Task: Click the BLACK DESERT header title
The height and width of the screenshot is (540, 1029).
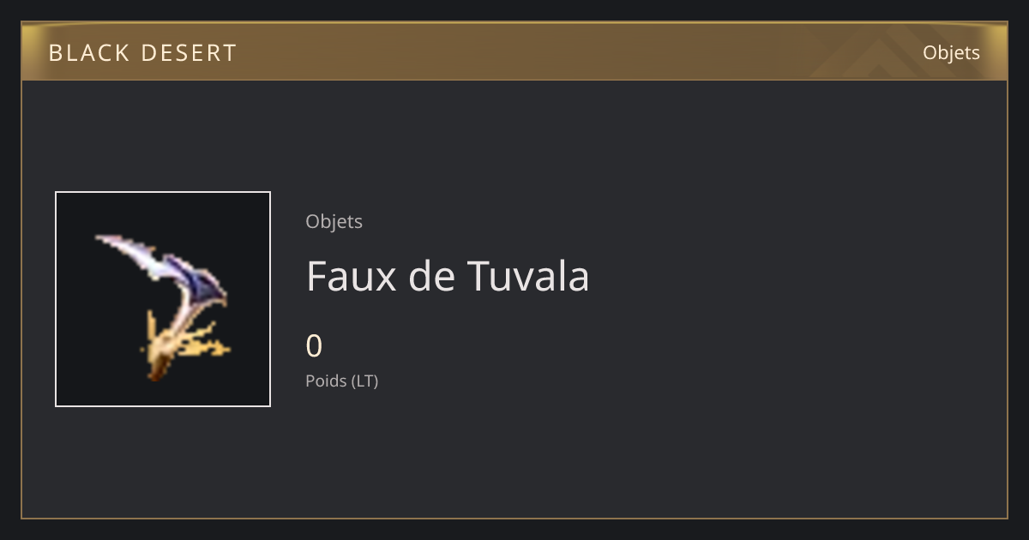Action: click(x=142, y=53)
